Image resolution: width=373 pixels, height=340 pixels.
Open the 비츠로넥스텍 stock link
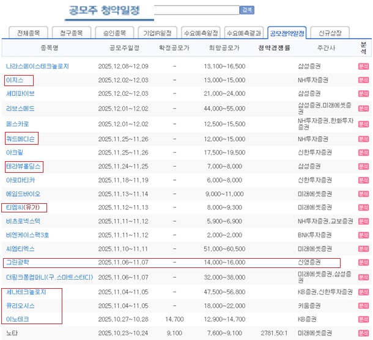23,222
